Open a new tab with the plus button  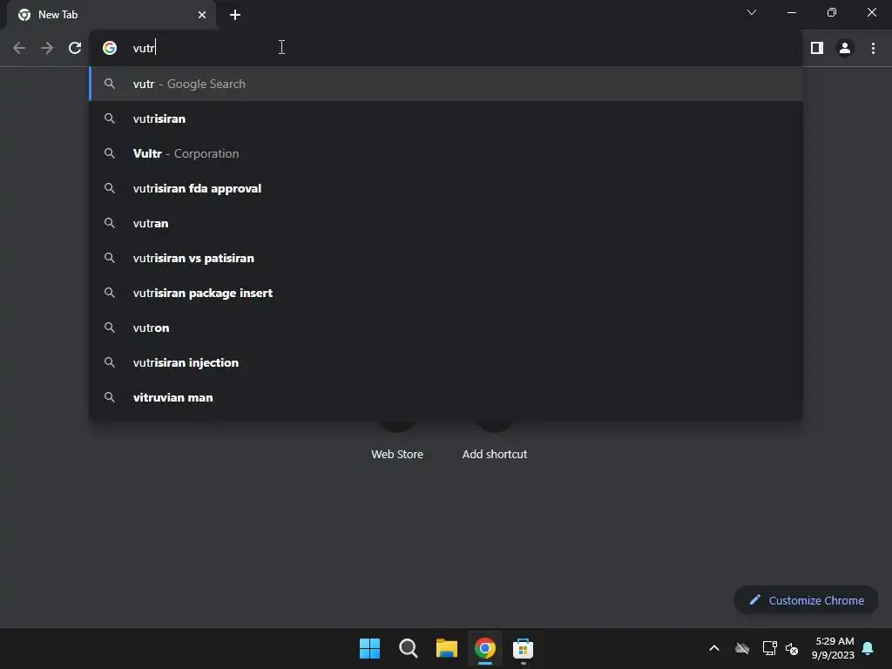[235, 15]
